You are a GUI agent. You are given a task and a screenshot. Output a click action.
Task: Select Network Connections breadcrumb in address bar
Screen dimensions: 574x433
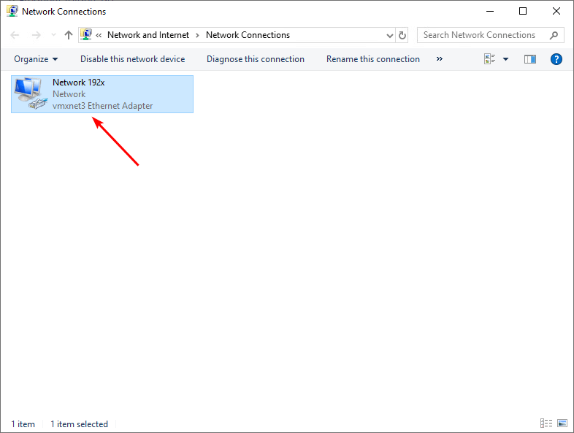(248, 35)
